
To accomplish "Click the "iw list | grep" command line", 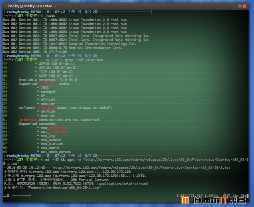I will [74, 60].
